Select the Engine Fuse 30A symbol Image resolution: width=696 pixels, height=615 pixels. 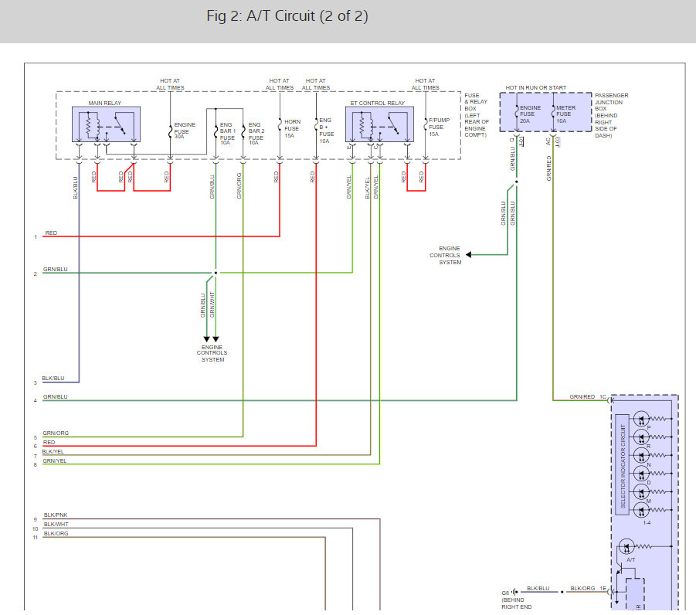[x=171, y=132]
